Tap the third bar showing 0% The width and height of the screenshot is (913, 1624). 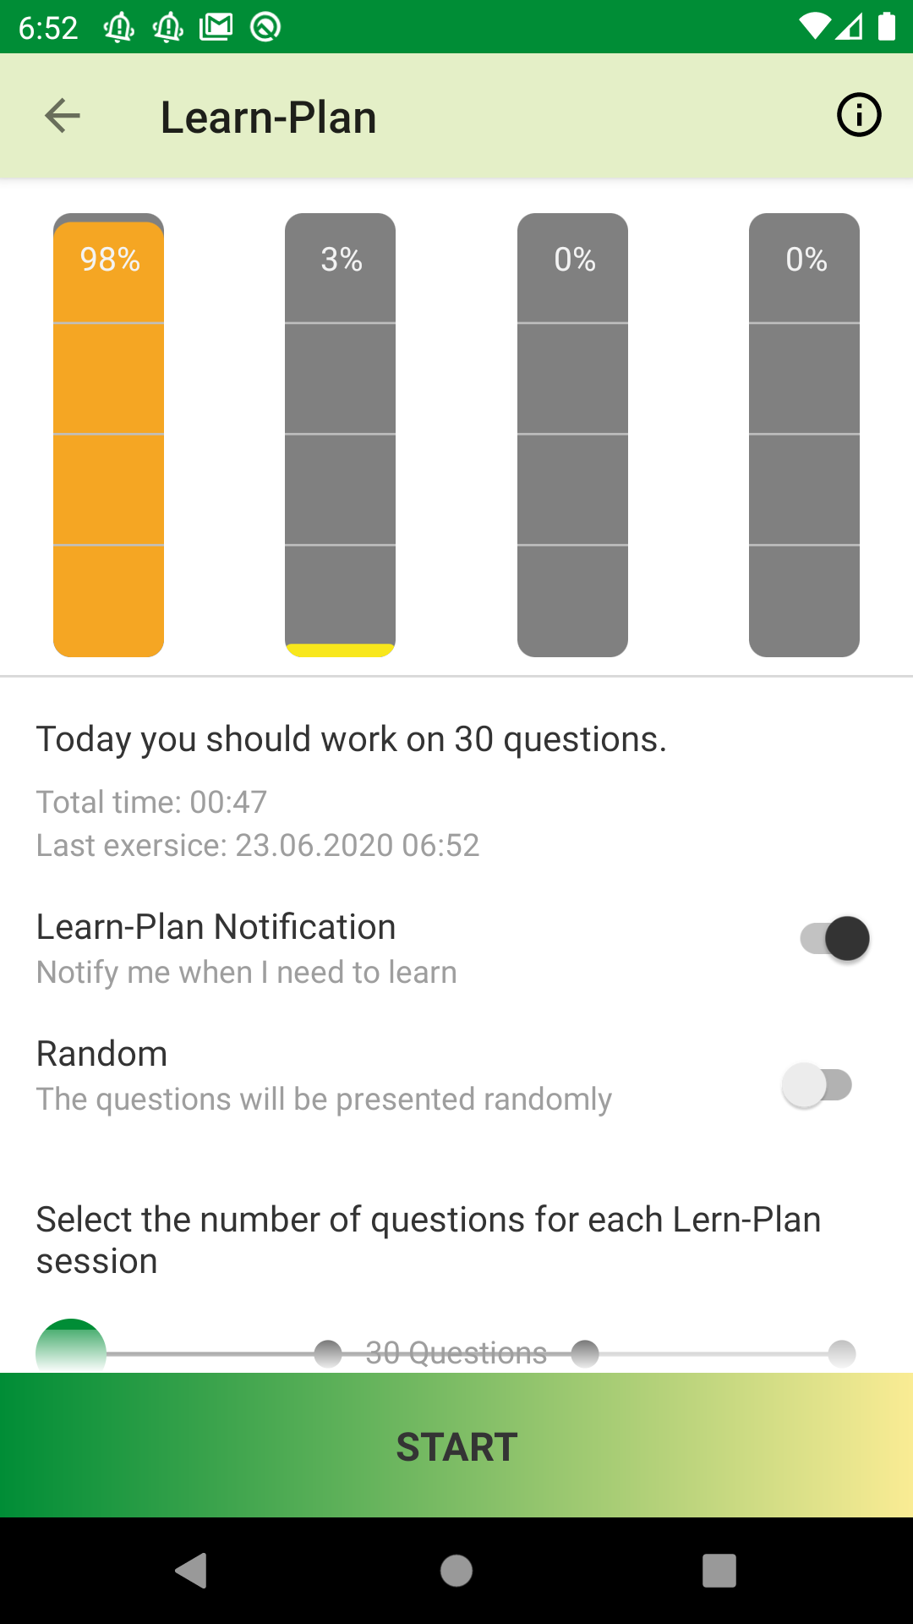coord(572,435)
